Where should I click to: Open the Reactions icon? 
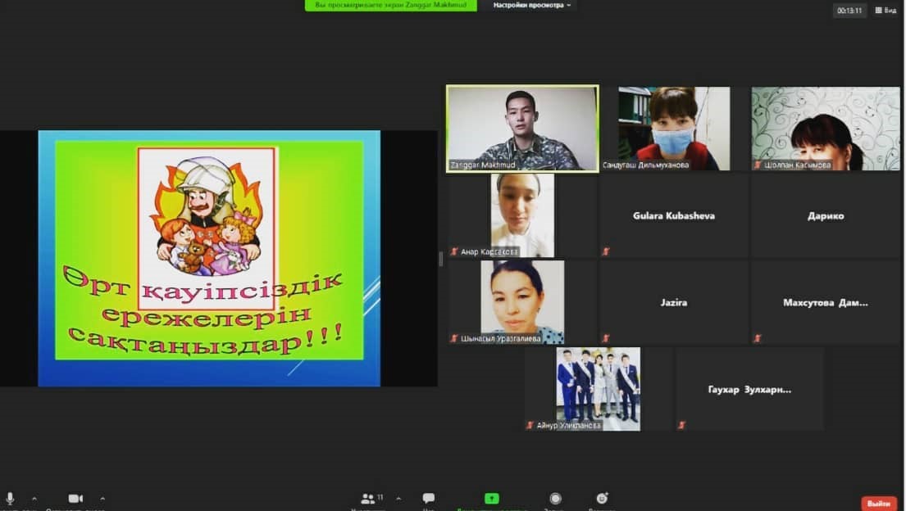(602, 498)
